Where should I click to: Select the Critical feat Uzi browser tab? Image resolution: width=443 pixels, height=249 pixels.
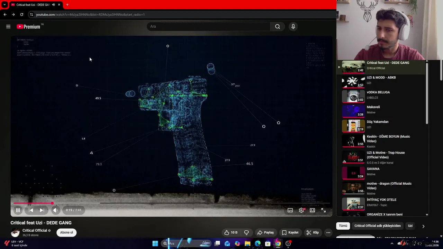click(36, 5)
